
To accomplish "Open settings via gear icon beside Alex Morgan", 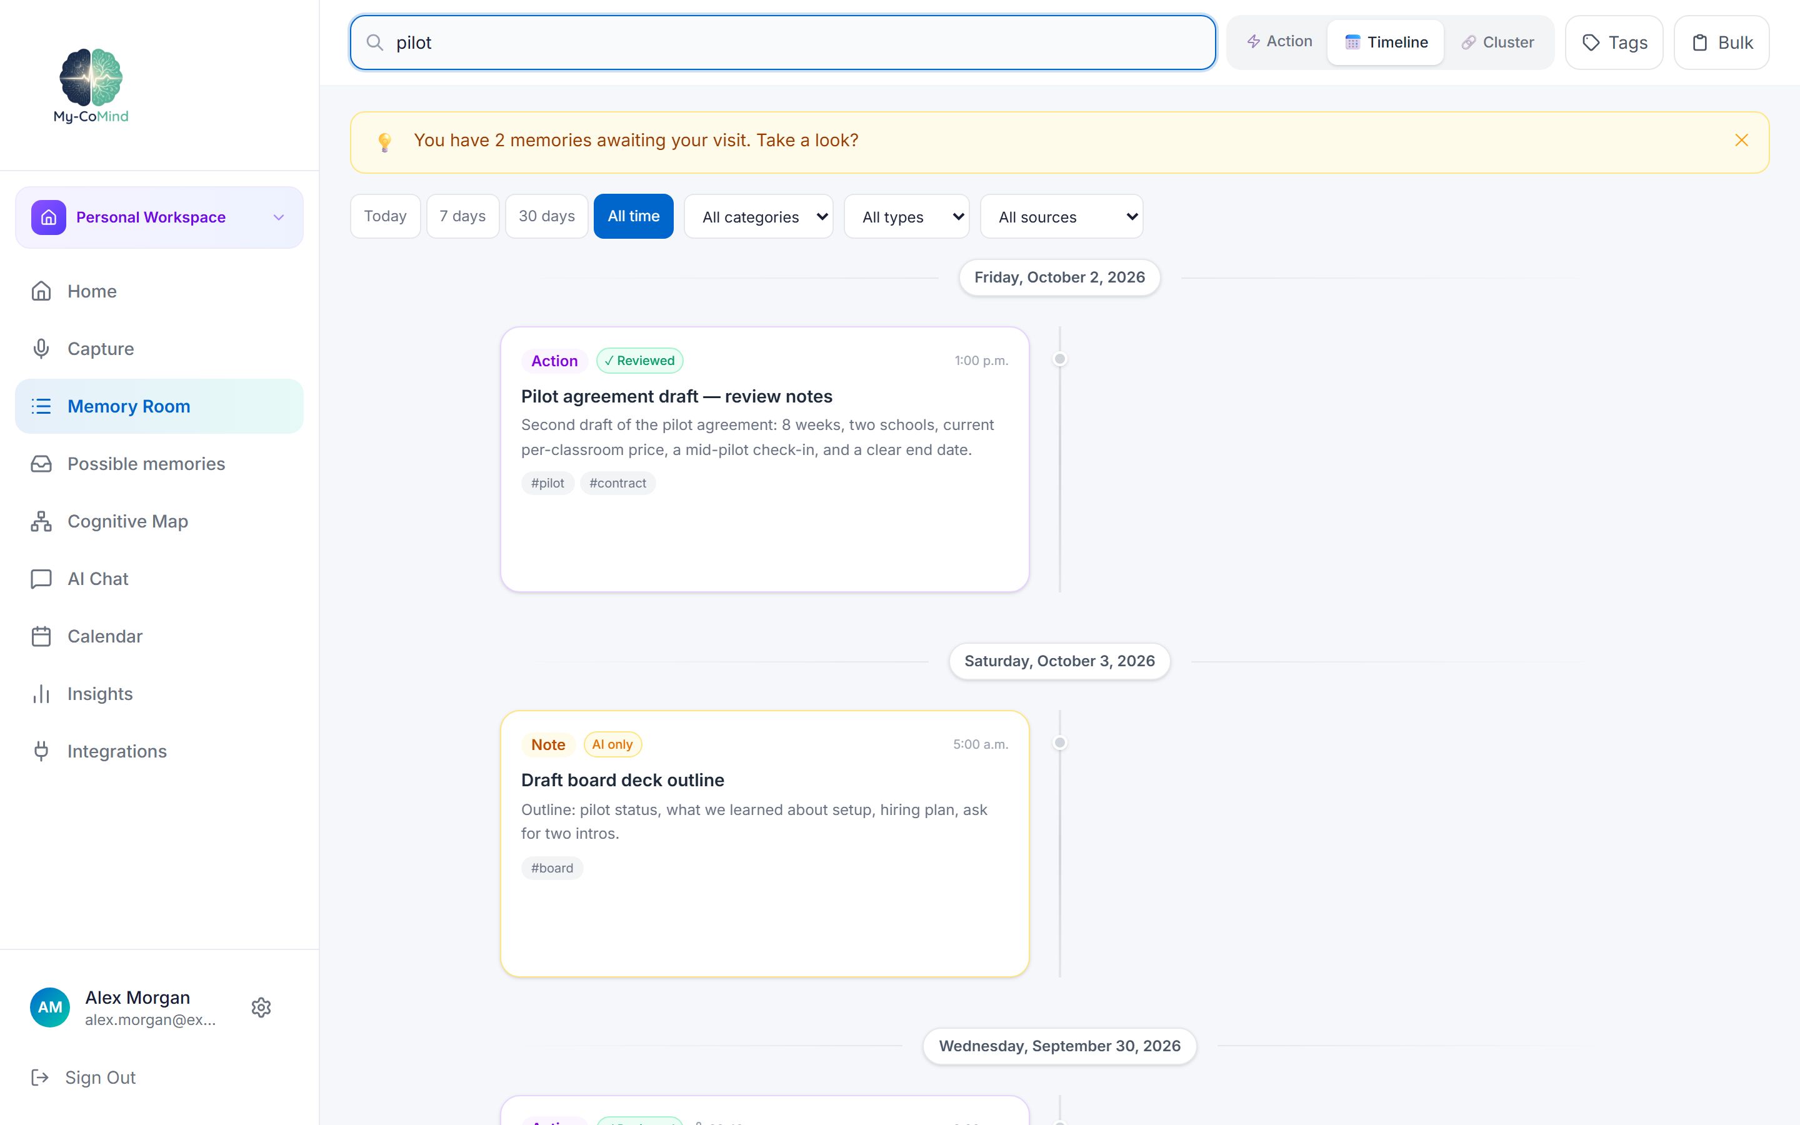I will 261,1007.
